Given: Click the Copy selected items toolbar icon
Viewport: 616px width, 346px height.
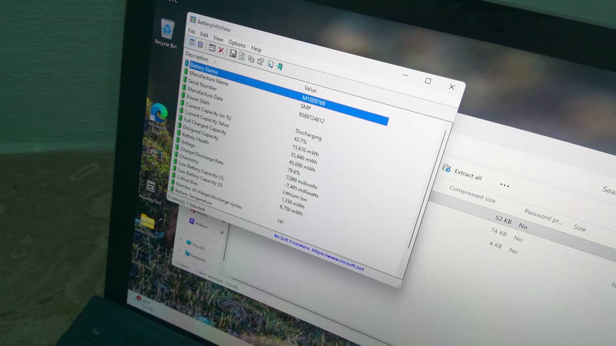Looking at the screenshot, I should coord(251,58).
